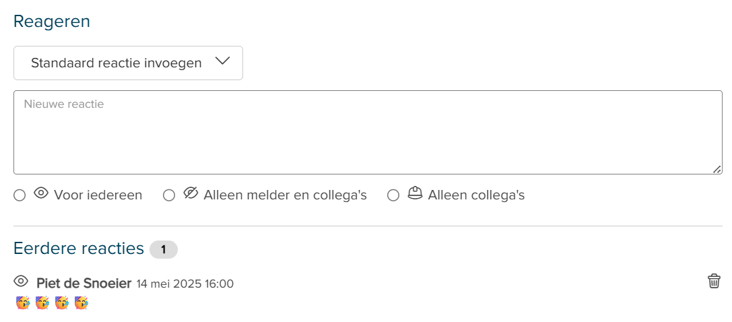The image size is (732, 322).
Task: Click into the Nieuwe reactie text area
Action: tap(368, 133)
